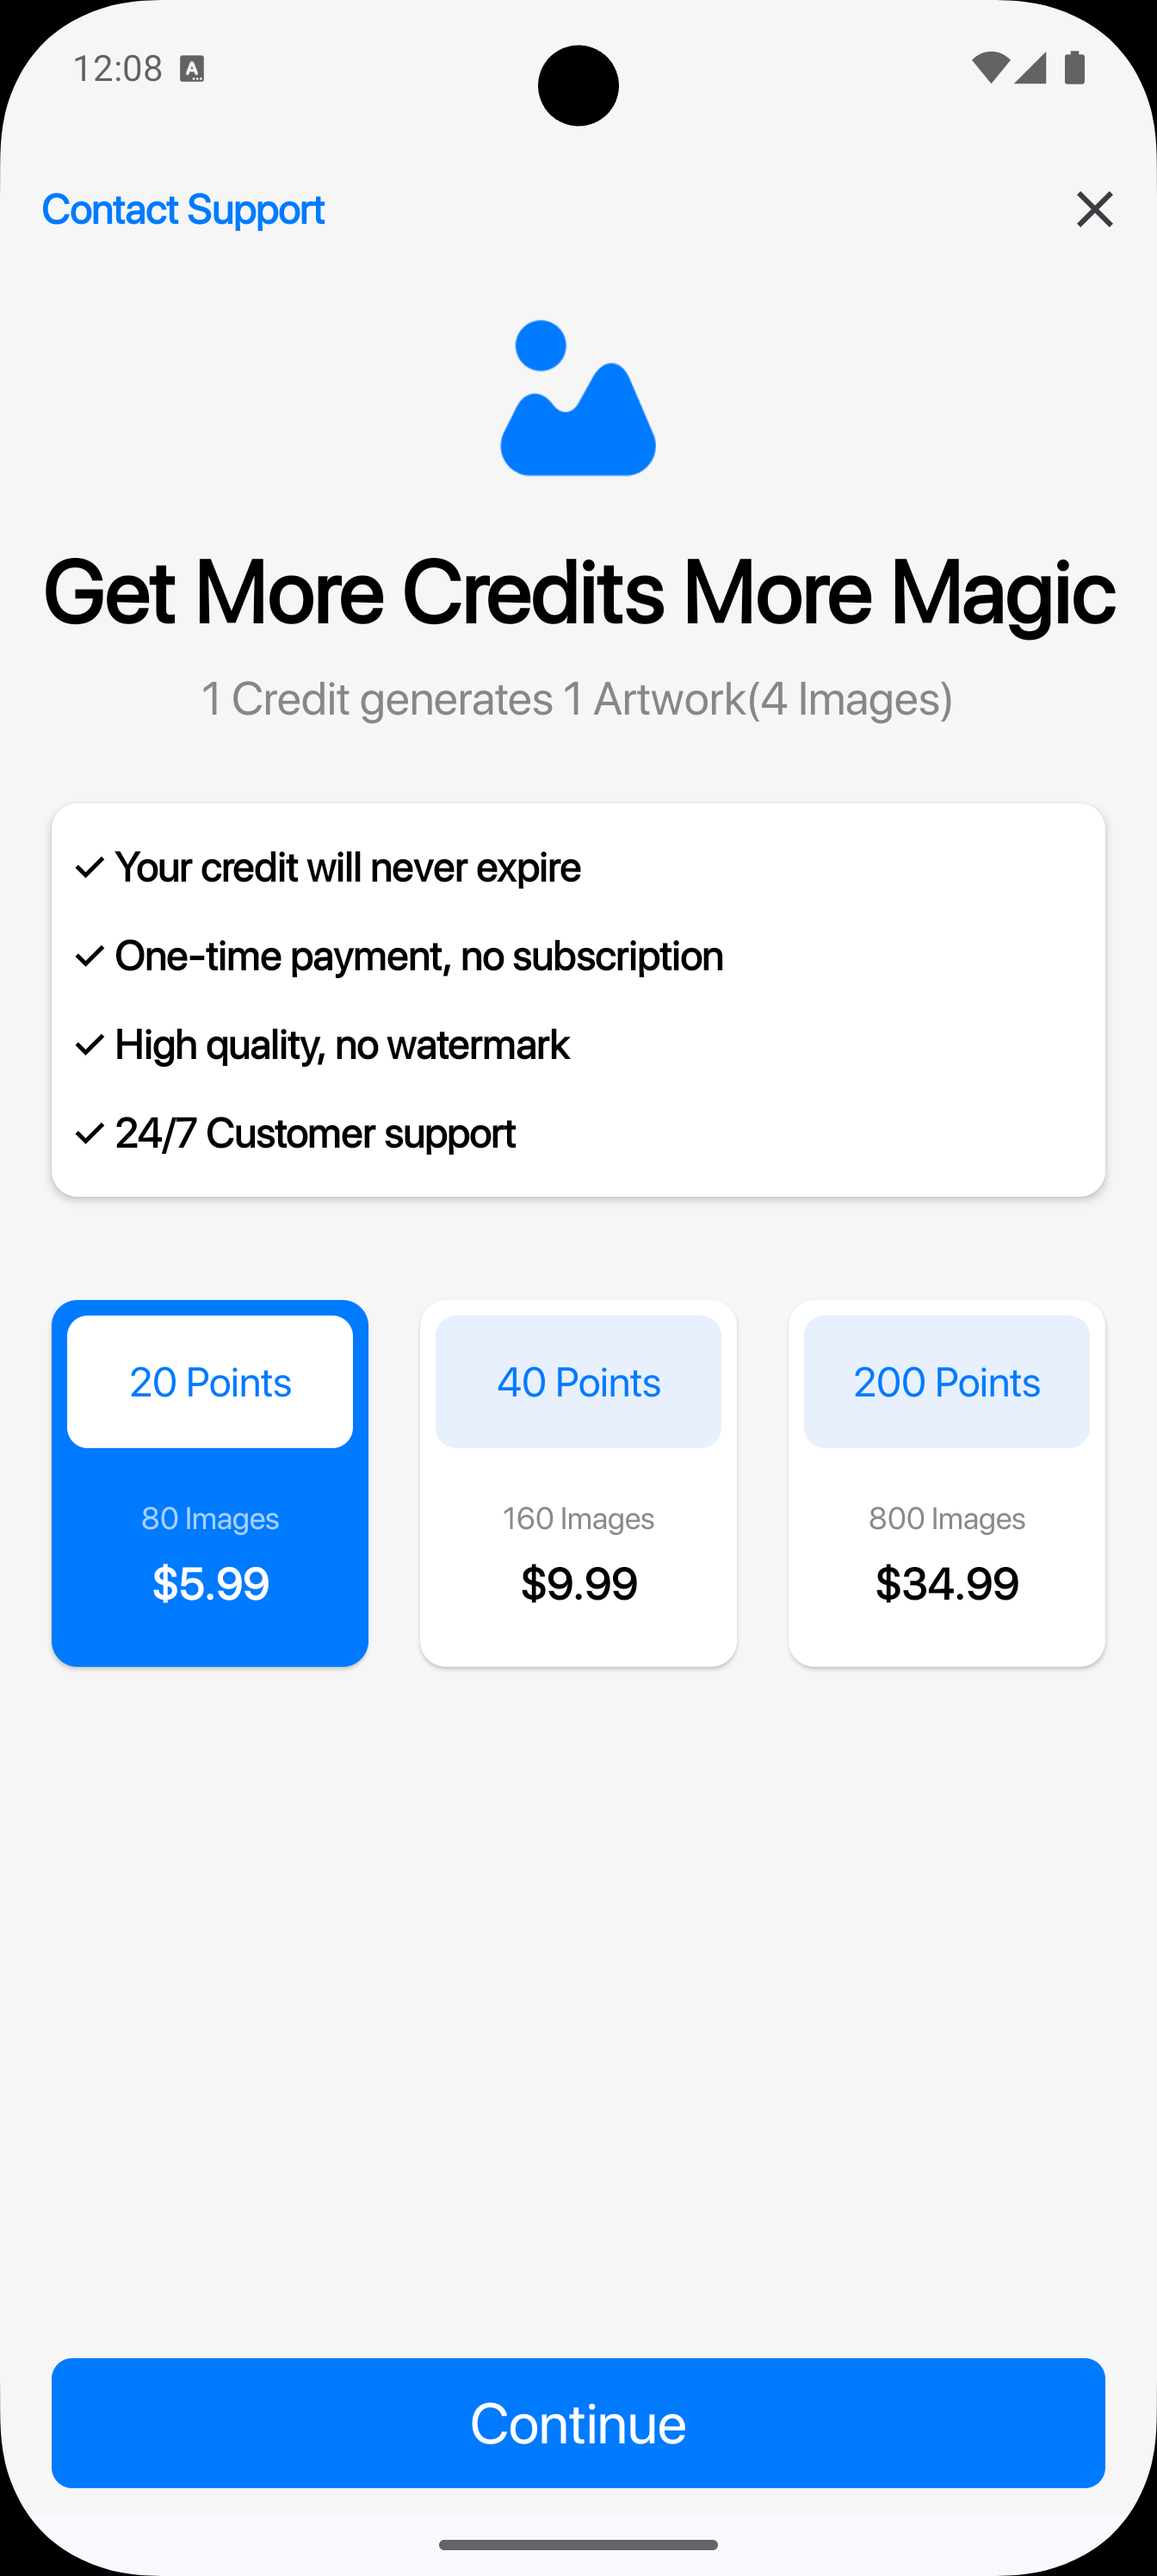1157x2576 pixels.
Task: Tap the bottom home gesture bar
Action: 578,2544
